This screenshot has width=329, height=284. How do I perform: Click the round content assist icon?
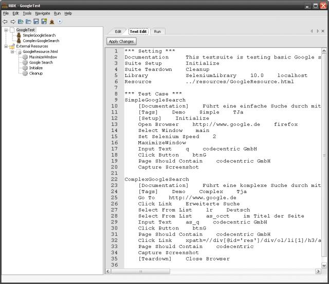(x=60, y=22)
